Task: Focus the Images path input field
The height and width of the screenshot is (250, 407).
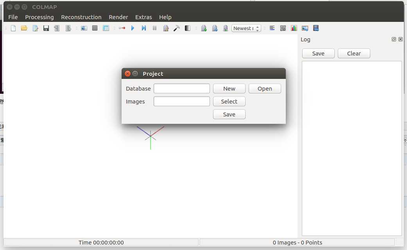Action: click(x=182, y=102)
